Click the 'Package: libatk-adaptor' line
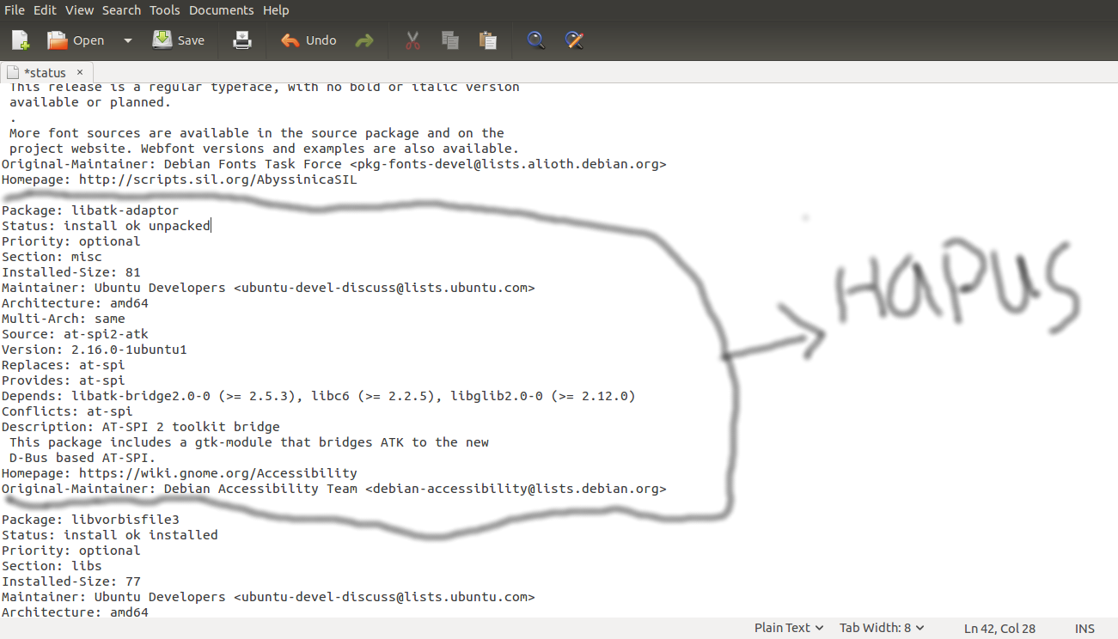The width and height of the screenshot is (1118, 639). click(x=90, y=210)
